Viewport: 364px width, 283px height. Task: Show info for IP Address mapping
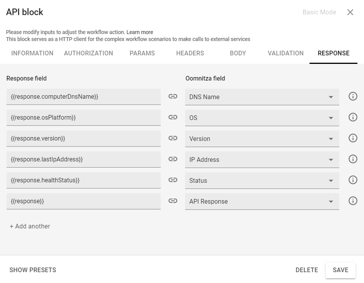click(352, 159)
